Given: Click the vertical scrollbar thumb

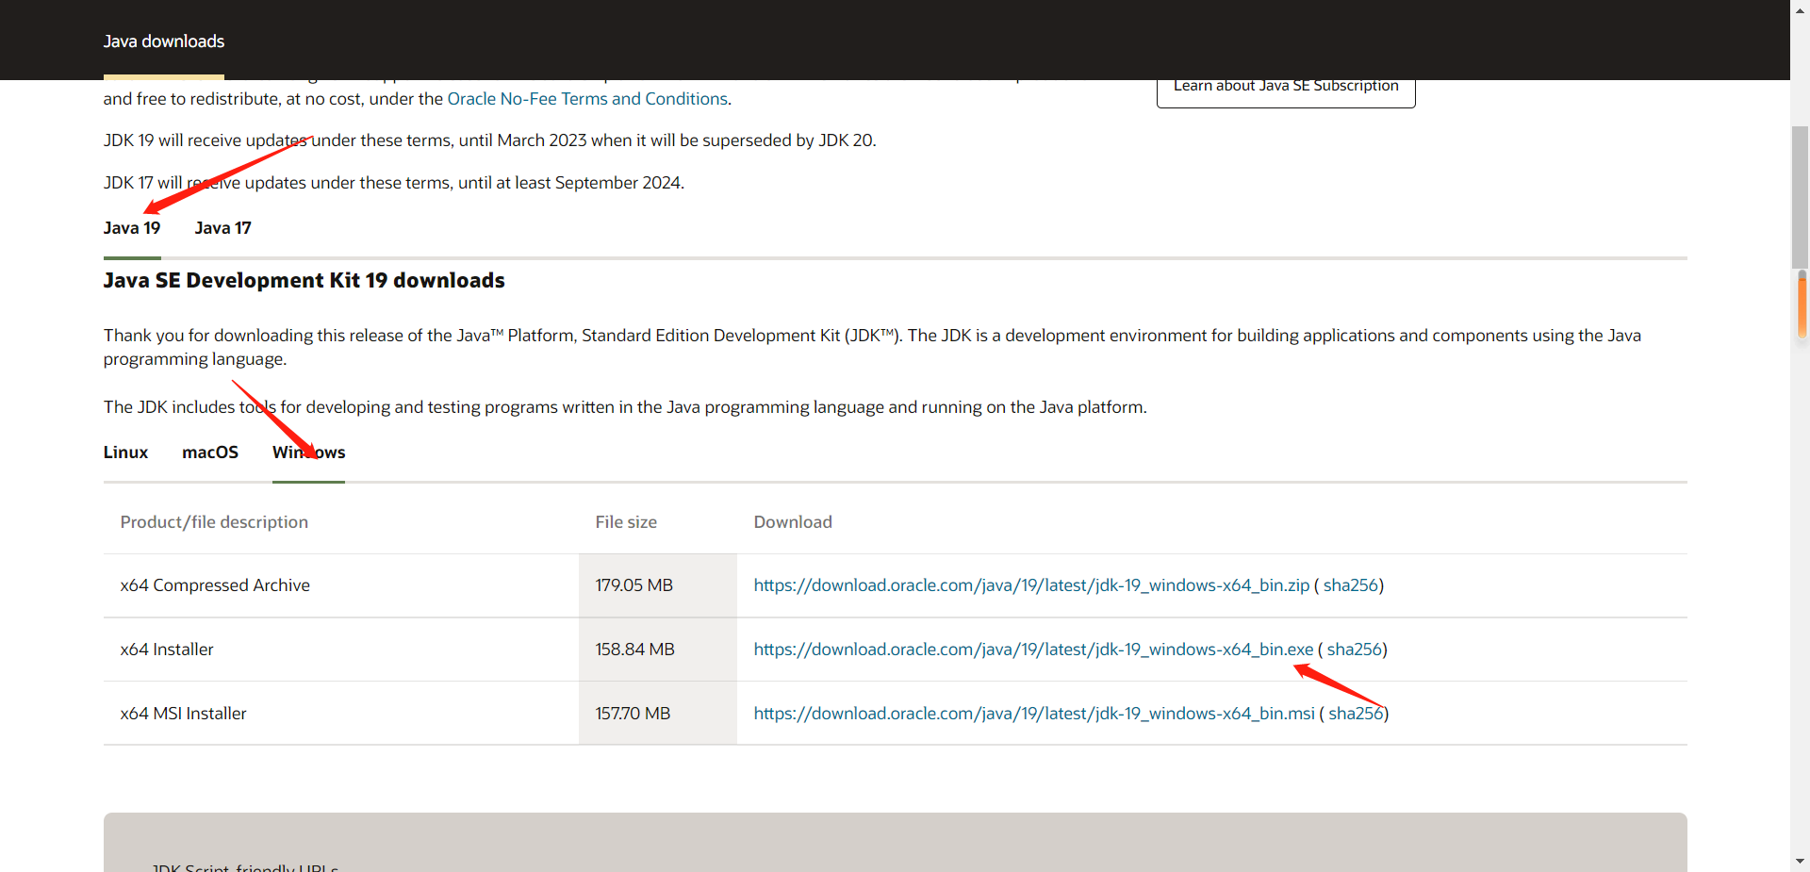Looking at the screenshot, I should (x=1801, y=198).
